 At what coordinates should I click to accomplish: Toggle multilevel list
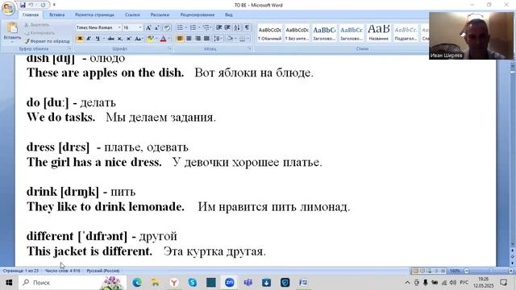pos(206,27)
